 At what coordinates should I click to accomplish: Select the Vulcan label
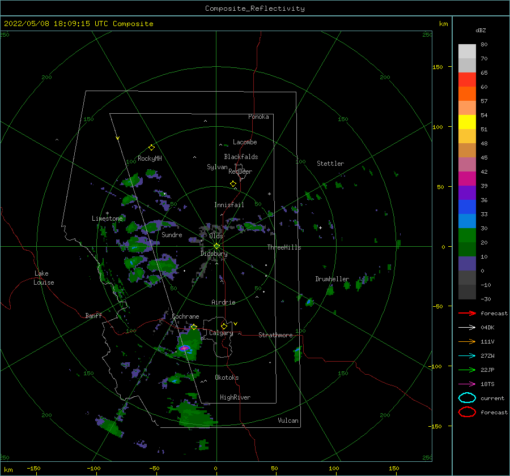(288, 421)
